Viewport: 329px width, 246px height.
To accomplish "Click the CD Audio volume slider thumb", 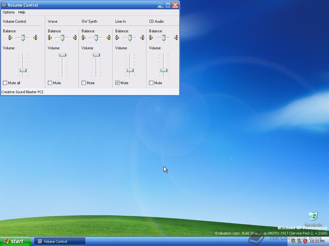I will click(164, 70).
